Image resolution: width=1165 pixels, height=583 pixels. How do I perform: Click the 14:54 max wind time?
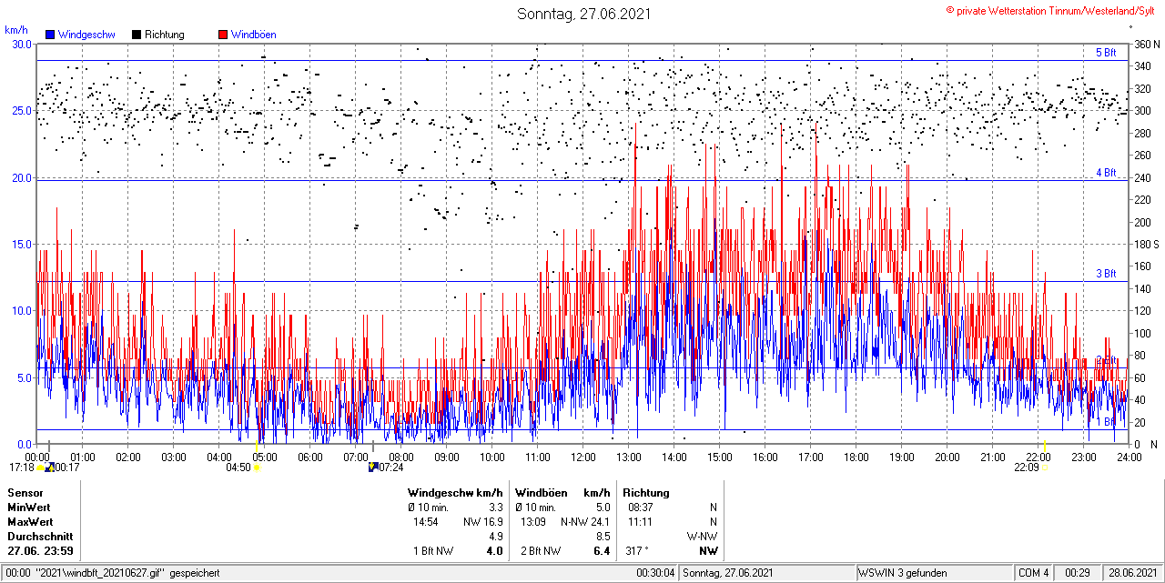click(x=426, y=522)
